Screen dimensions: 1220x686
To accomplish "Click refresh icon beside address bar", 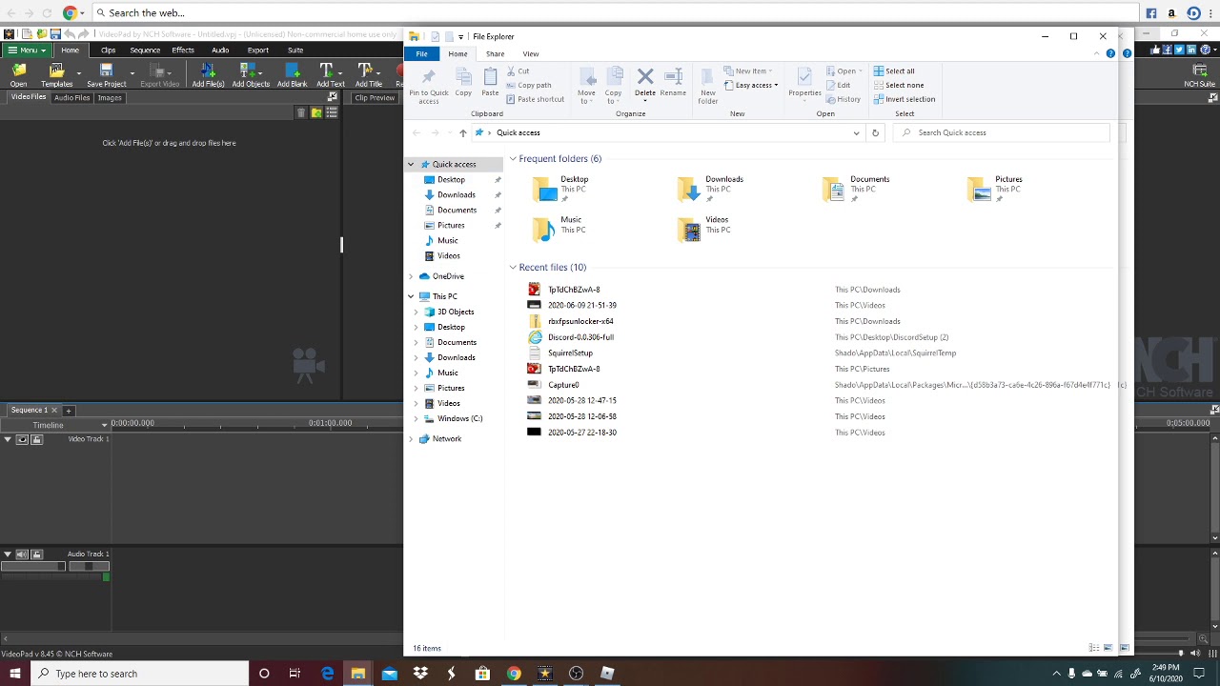I will [x=875, y=132].
